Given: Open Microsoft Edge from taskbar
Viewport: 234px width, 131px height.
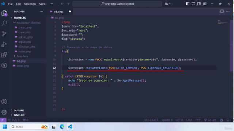Looking at the screenshot, I should pyautogui.click(x=62, y=127).
